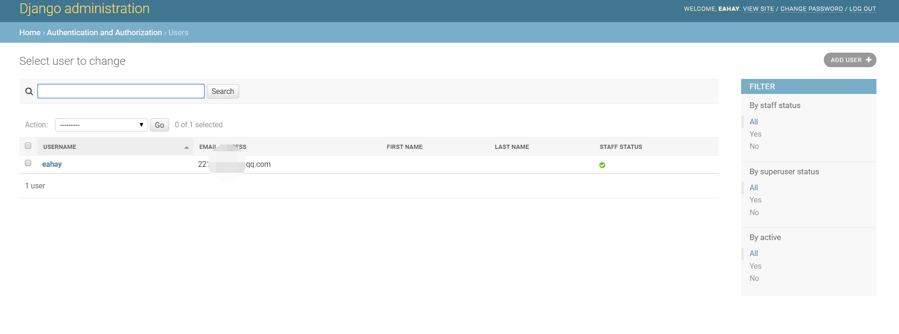Sort by USERNAME column header

coord(60,147)
